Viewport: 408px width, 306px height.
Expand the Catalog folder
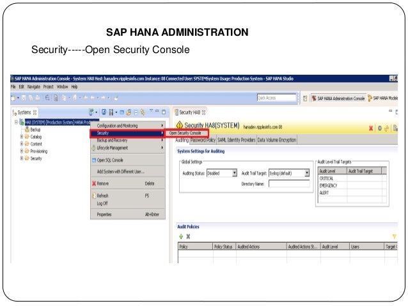click(x=22, y=137)
